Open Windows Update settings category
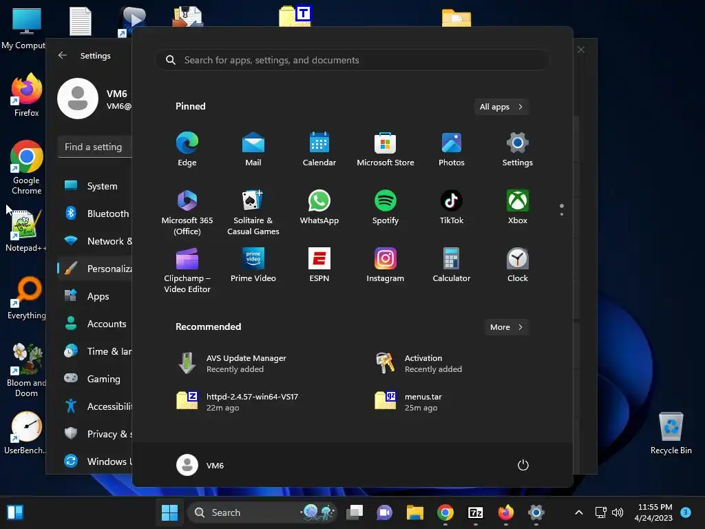This screenshot has width=705, height=529. [94, 461]
